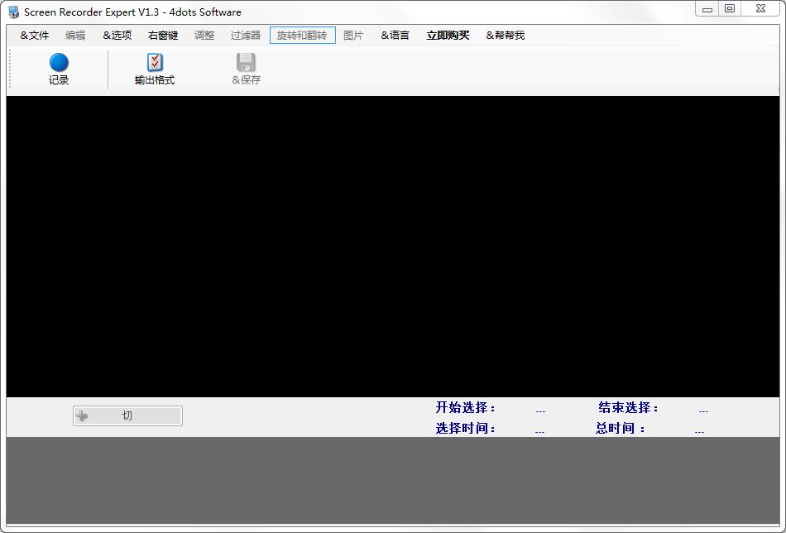Click inside the black video preview area
786x533 pixels.
(392, 247)
